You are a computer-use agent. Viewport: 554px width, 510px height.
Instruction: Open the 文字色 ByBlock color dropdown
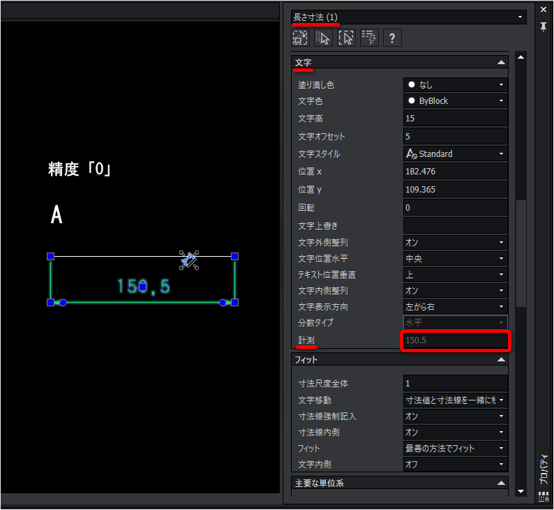coord(456,101)
